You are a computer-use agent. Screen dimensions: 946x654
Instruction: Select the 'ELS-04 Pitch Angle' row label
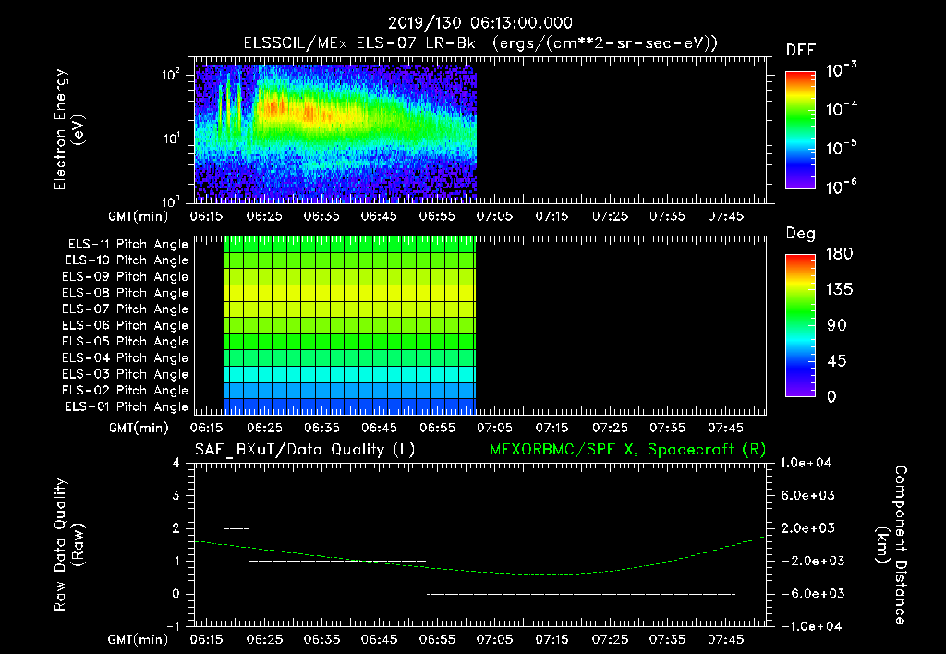[125, 357]
